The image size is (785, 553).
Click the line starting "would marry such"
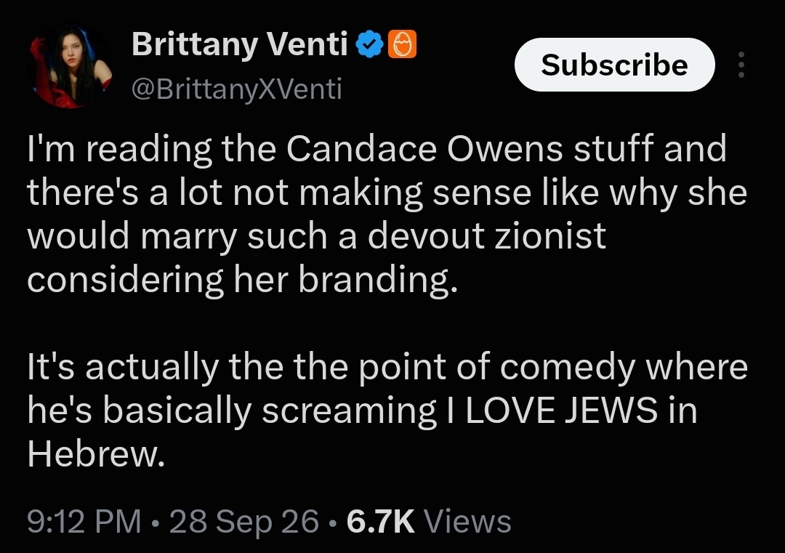316,235
